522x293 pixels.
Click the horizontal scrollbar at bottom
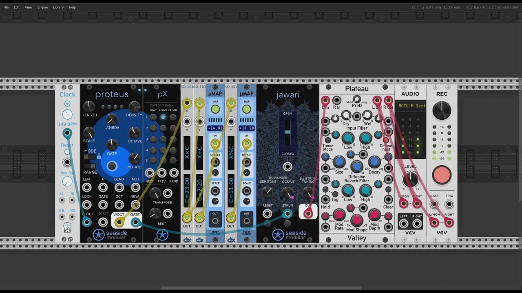point(261,288)
